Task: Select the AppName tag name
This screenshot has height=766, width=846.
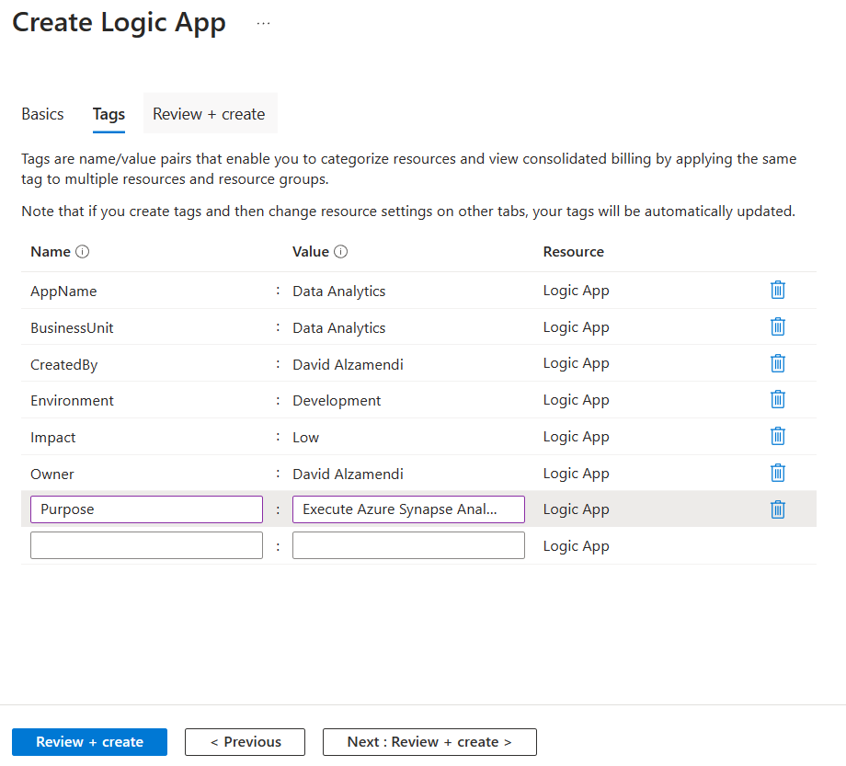Action: 63,292
